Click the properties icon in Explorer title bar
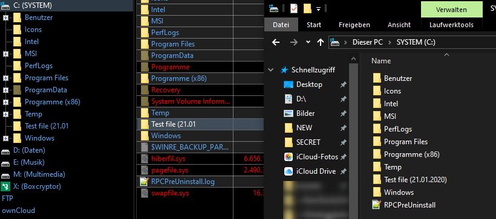Viewport: 496px width, 219px height. (294, 9)
